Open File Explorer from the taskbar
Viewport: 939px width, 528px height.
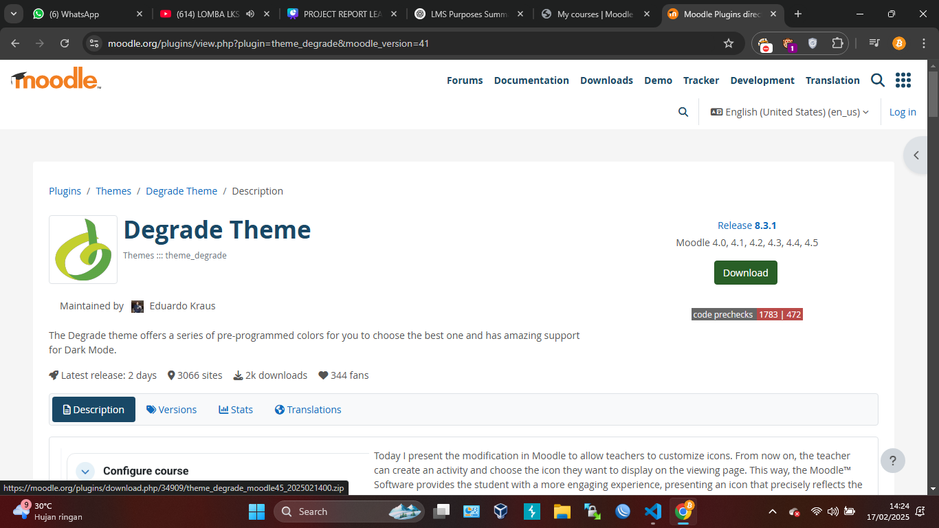click(562, 511)
